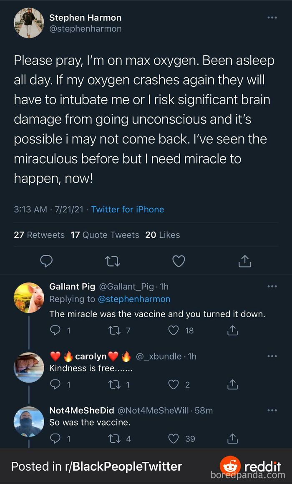Expand options menu on Gallant Pig's reply

tap(272, 286)
